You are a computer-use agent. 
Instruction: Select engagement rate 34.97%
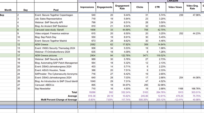click(122, 85)
